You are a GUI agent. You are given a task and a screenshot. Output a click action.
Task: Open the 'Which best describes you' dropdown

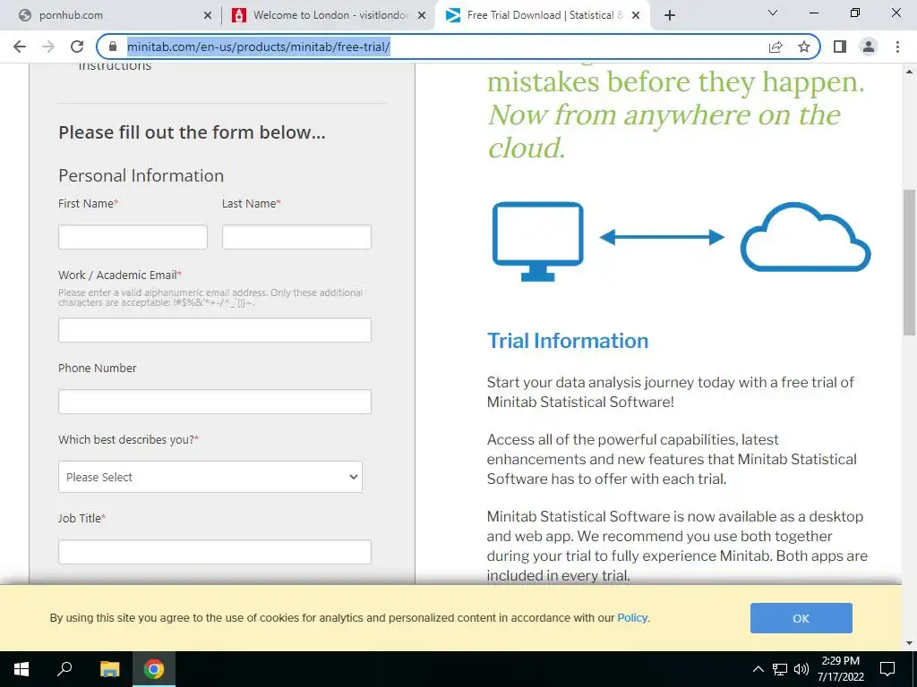pyautogui.click(x=210, y=477)
